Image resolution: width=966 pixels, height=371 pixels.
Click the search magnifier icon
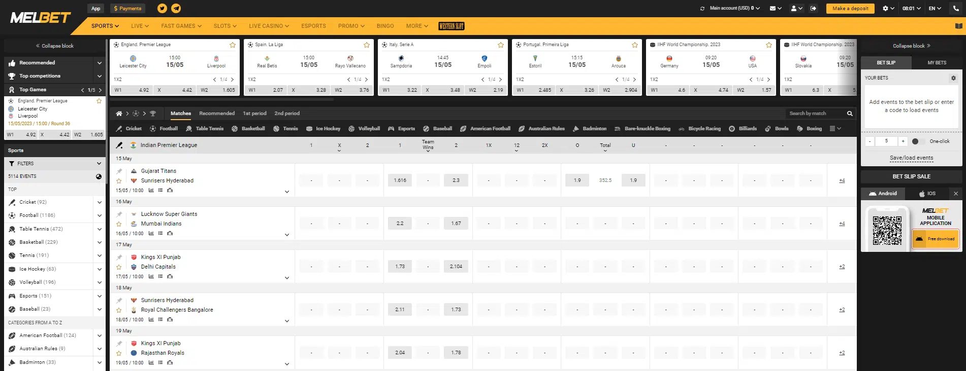tap(850, 114)
